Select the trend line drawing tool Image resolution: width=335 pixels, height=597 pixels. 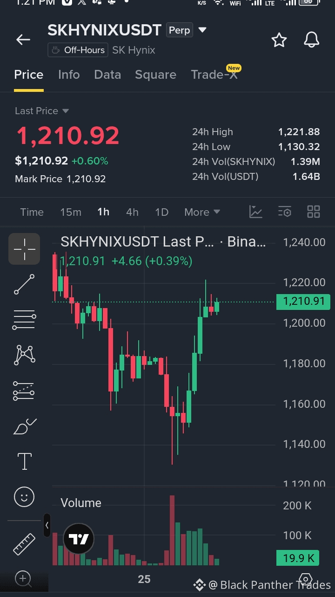24,284
